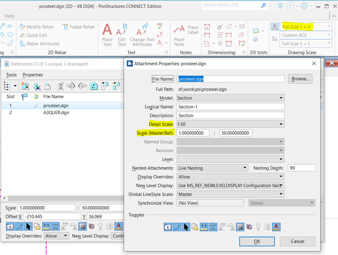The image size is (338, 255).
Task: Select the angular dimension tool
Action: point(207,44)
